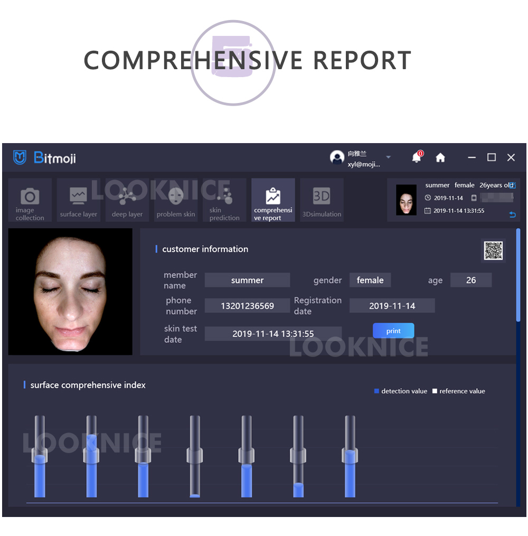Select the skin prediction tool
This screenshot has width=528, height=536.
coord(224,200)
